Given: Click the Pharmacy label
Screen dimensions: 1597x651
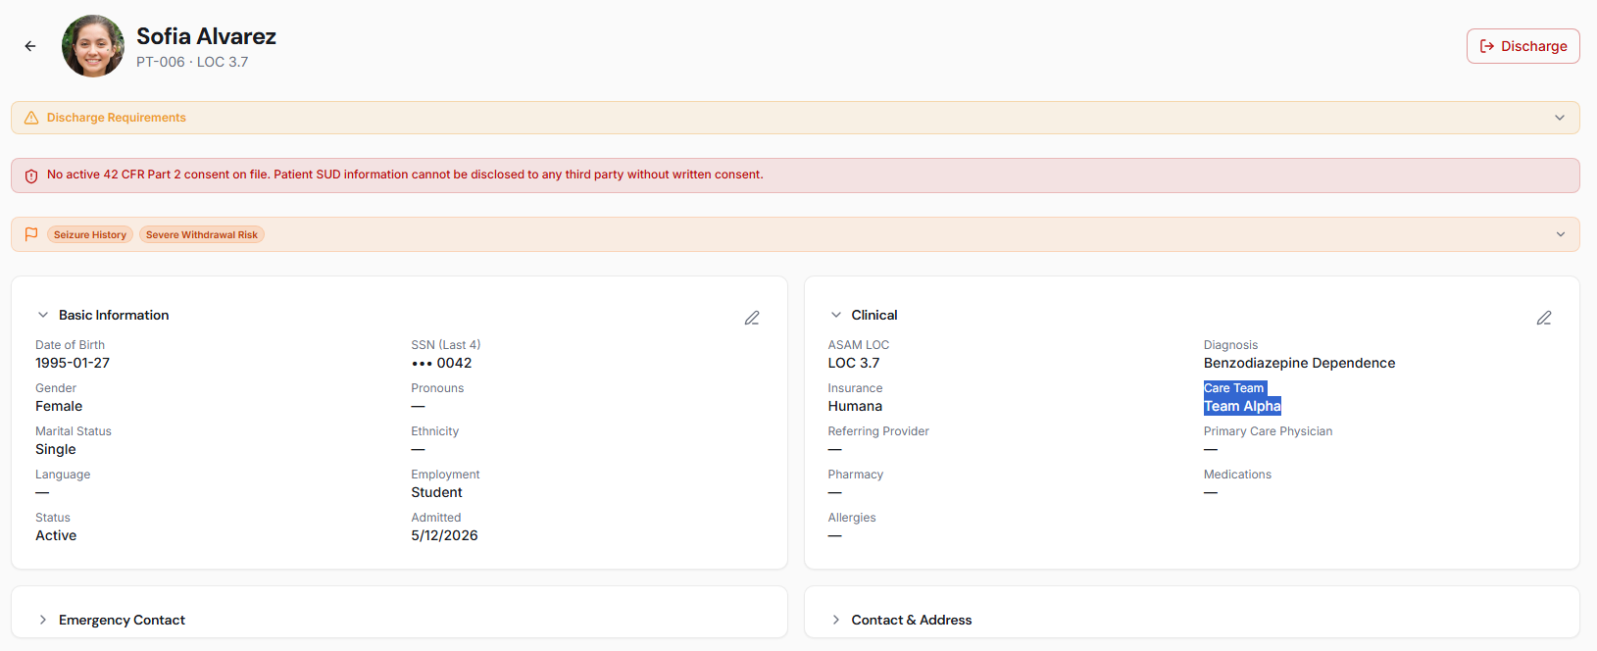Looking at the screenshot, I should click(856, 475).
